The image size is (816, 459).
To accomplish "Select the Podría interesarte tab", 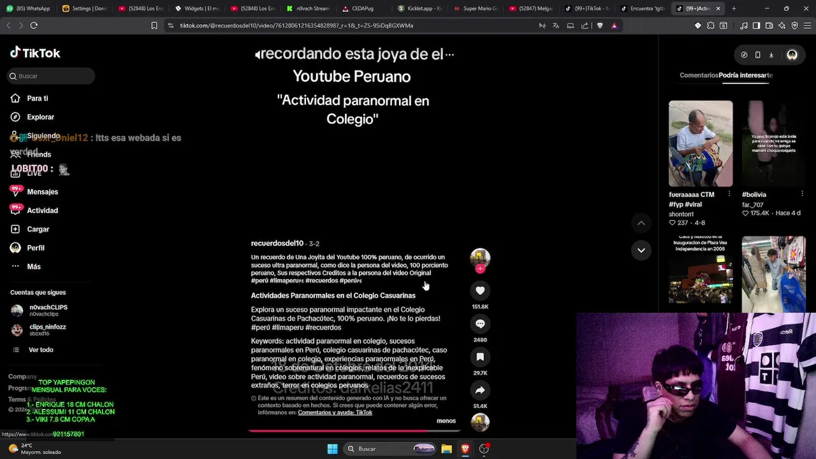I will coord(746,75).
